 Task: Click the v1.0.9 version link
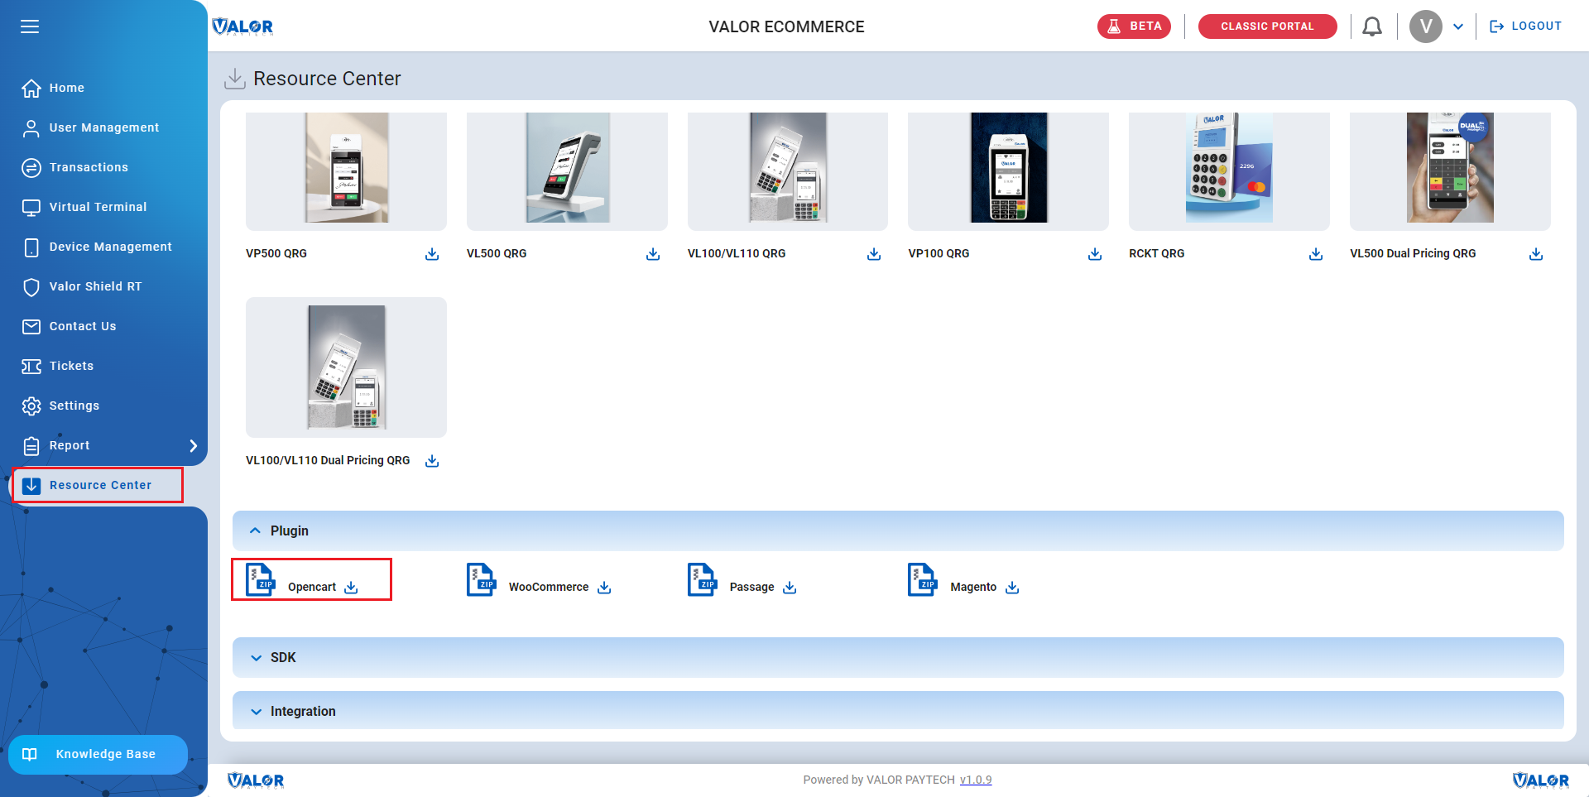click(976, 780)
